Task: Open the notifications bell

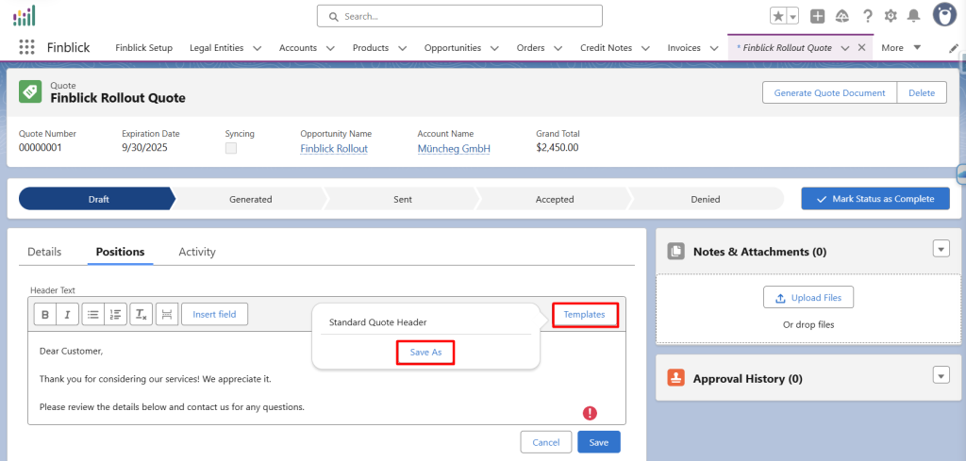Action: (x=913, y=16)
